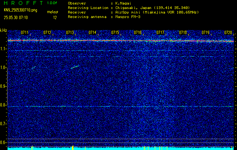Select the 'AirSpy mini' receiver text
This screenshot has width=237, height=150.
[x=127, y=12]
